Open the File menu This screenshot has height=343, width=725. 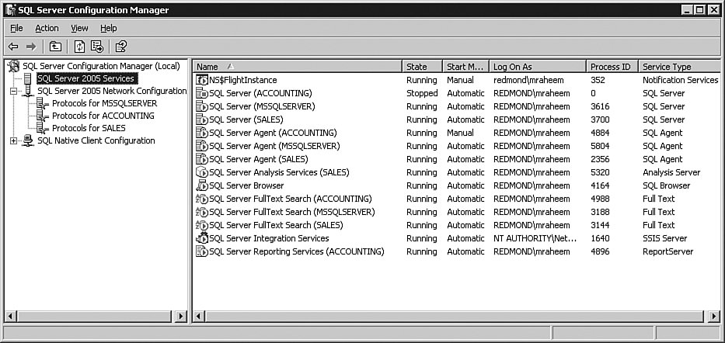click(16, 28)
